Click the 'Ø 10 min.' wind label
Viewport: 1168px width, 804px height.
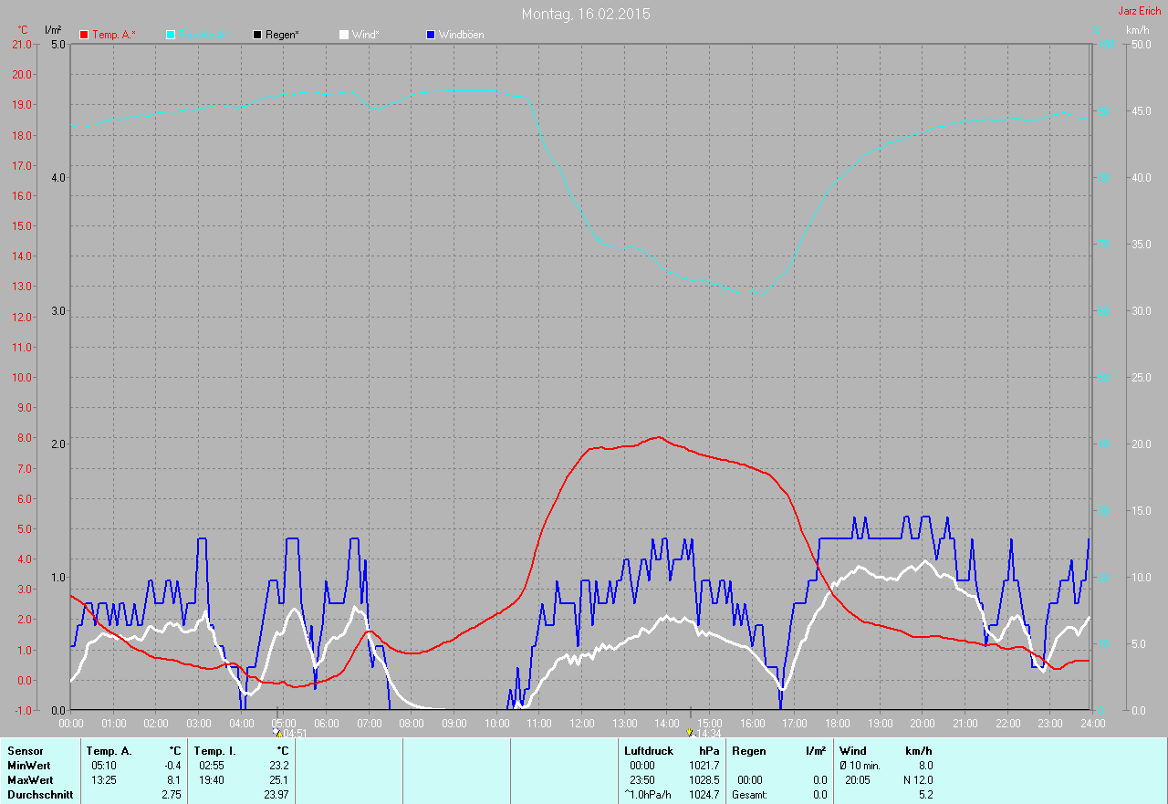tap(860, 766)
